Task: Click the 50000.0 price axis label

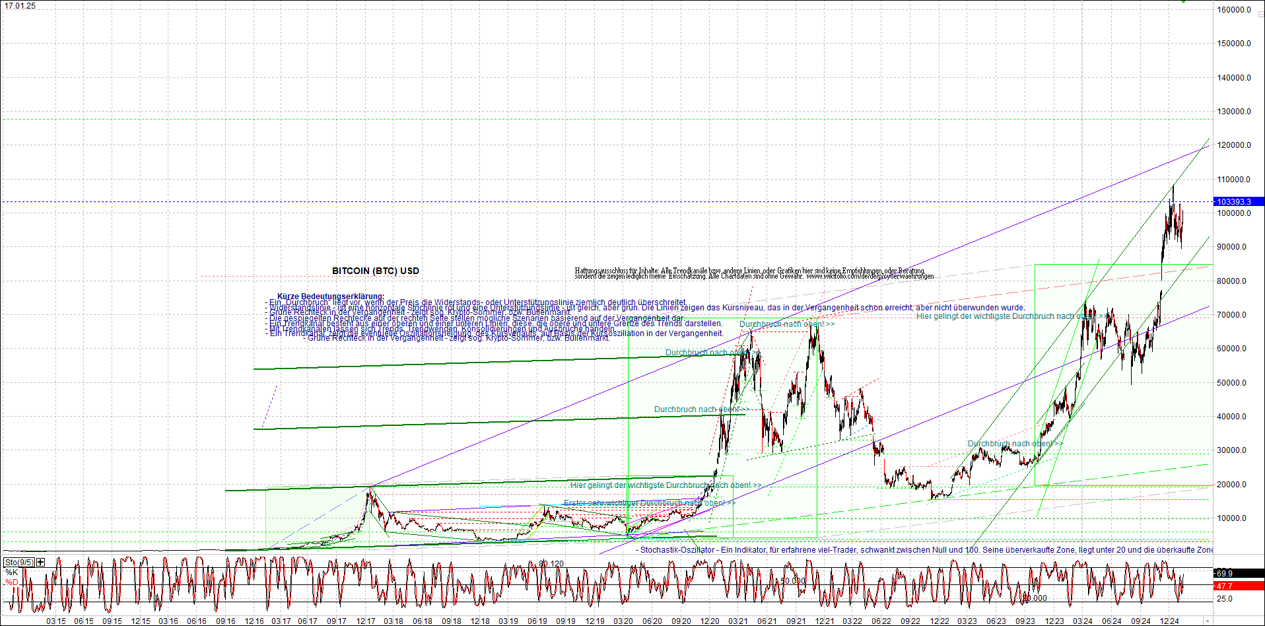Action: coord(1232,383)
